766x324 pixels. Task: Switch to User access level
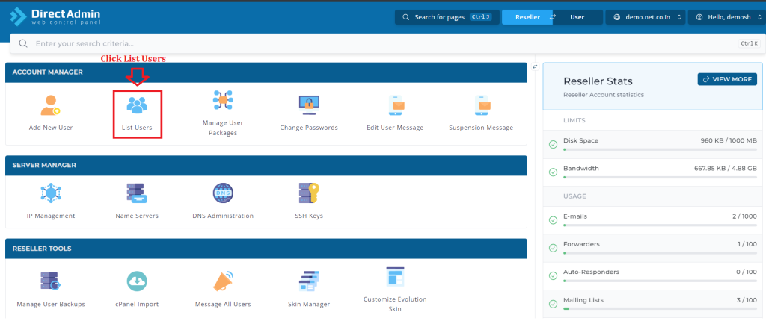(x=577, y=17)
